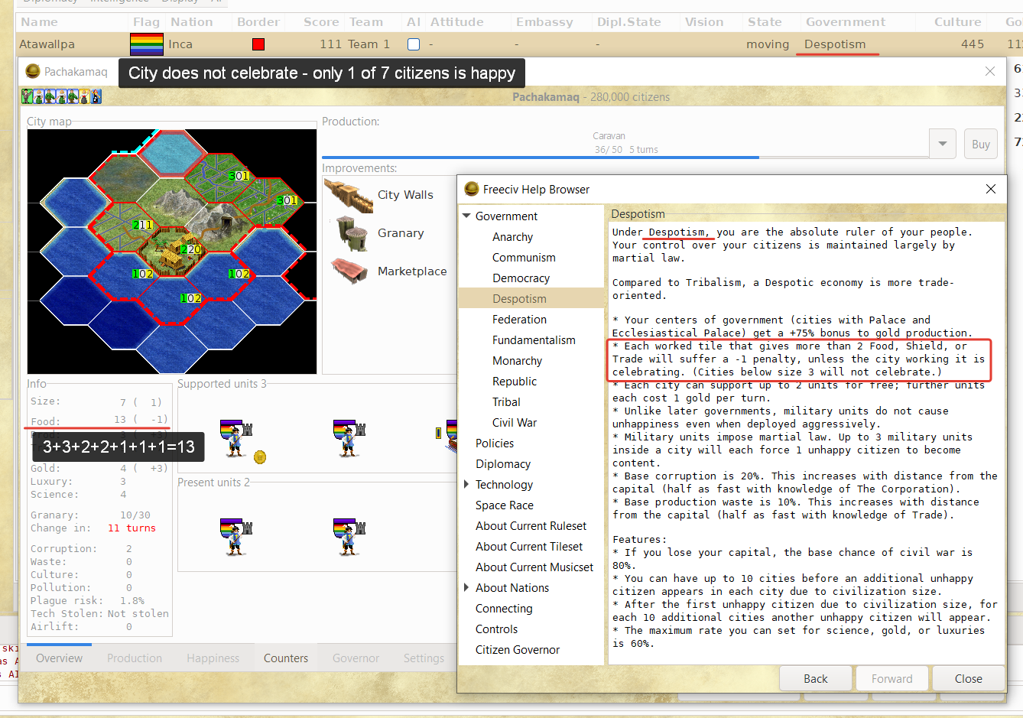Screen dimensions: 1023x718
Task: Click the gold coin upkeep icon under the musketeer
Action: [x=260, y=457]
